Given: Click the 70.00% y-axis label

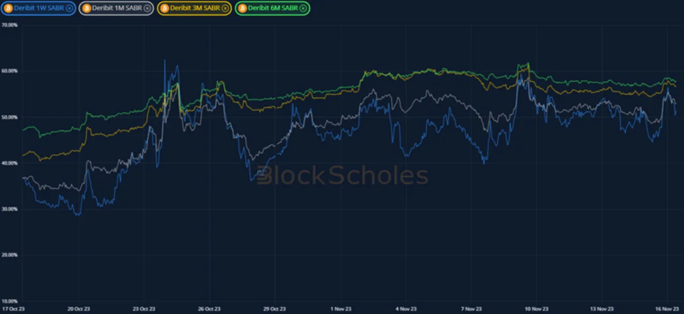Looking at the screenshot, I should tap(10, 25).
